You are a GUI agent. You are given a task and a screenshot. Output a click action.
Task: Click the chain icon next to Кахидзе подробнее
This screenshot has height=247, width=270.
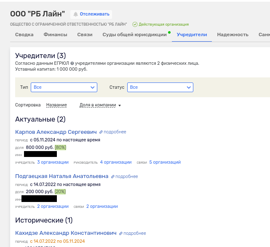121,234
